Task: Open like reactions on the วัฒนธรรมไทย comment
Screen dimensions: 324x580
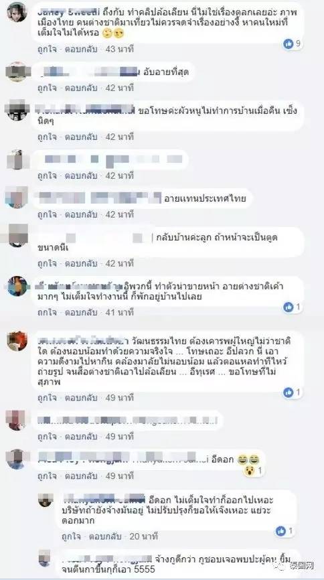Action: point(289,392)
